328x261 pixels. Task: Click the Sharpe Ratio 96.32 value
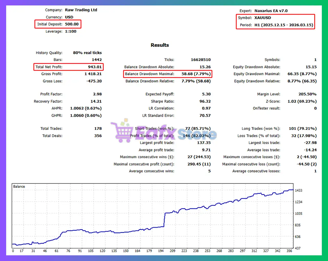coord(205,101)
